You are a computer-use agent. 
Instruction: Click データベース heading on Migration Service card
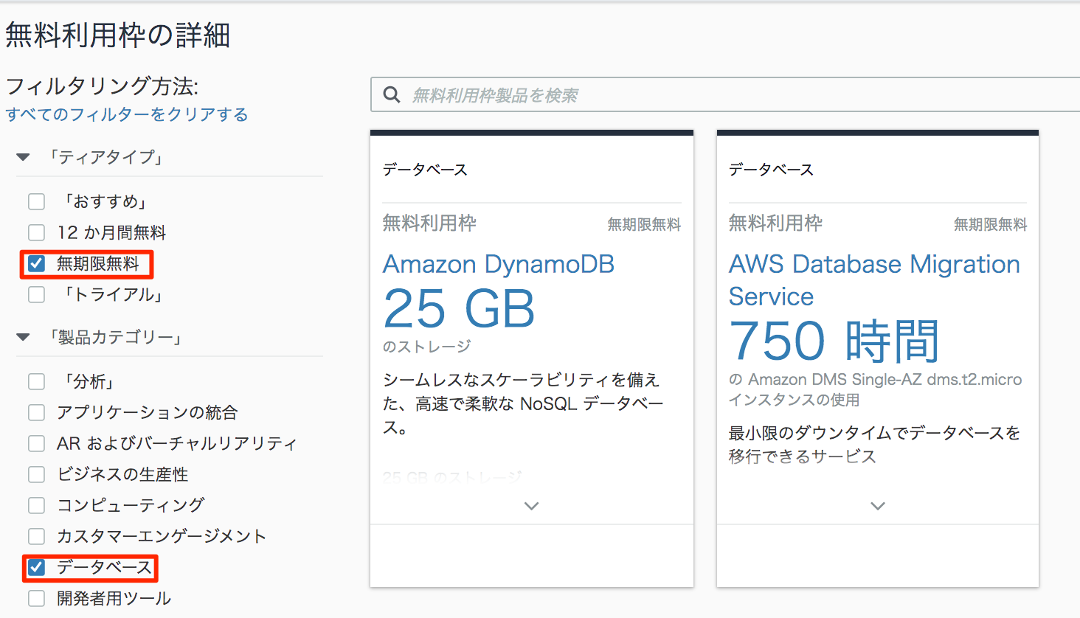(x=772, y=170)
